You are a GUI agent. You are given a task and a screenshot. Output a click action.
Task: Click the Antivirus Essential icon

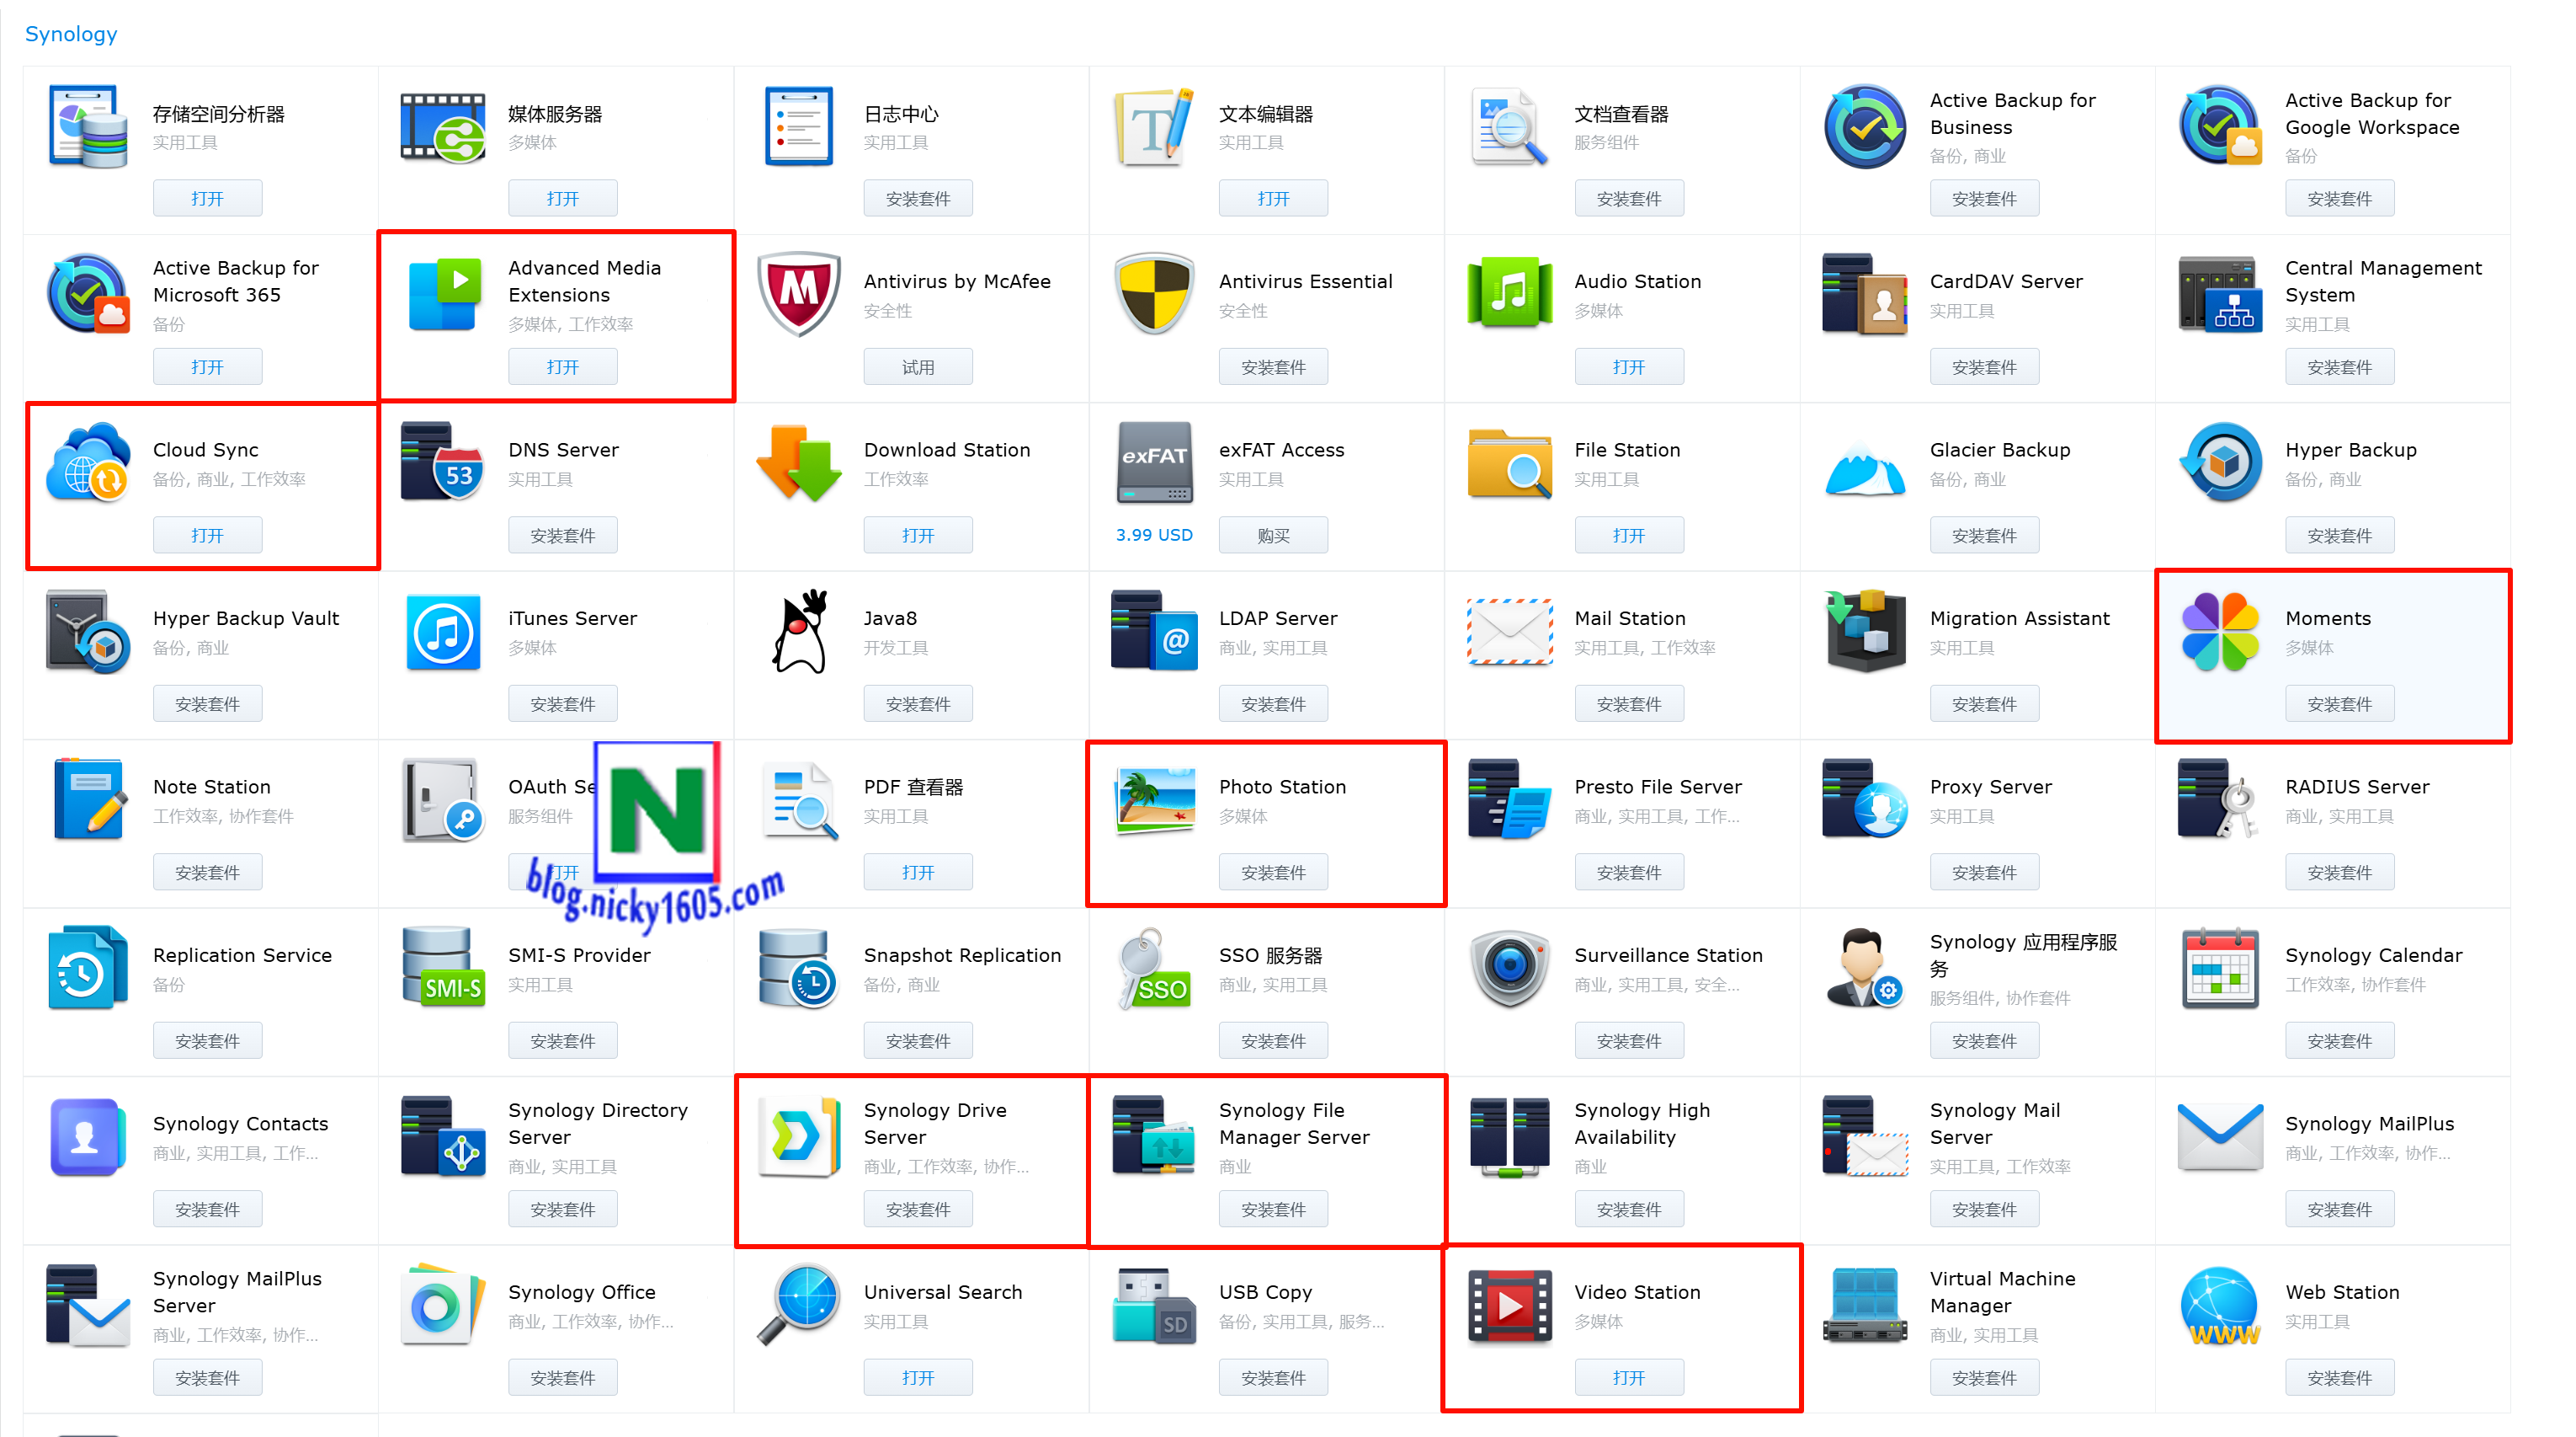tap(1154, 295)
